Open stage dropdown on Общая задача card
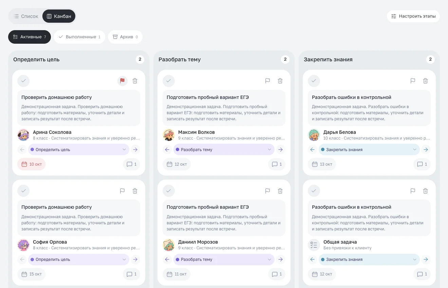Viewport: 448px width, 288px height. pos(369,260)
